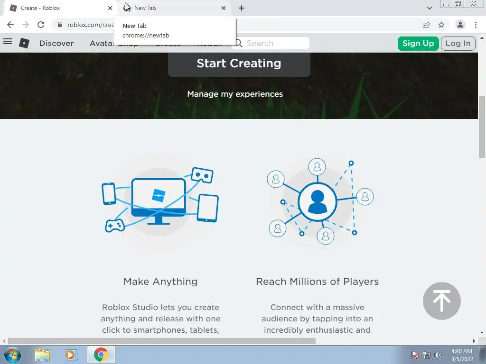The width and height of the screenshot is (486, 364).
Task: Click the green Sign Up button
Action: [x=418, y=43]
